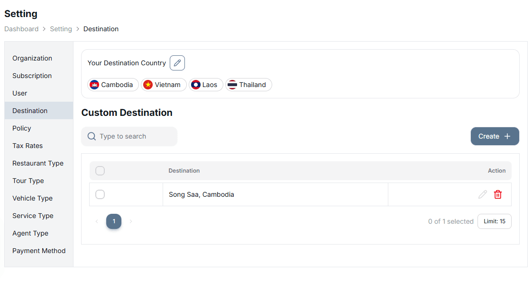The image size is (532, 289).
Task: Click the Vietnam country chip
Action: click(x=163, y=85)
